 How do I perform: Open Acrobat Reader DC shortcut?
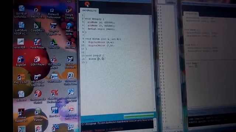21,115
